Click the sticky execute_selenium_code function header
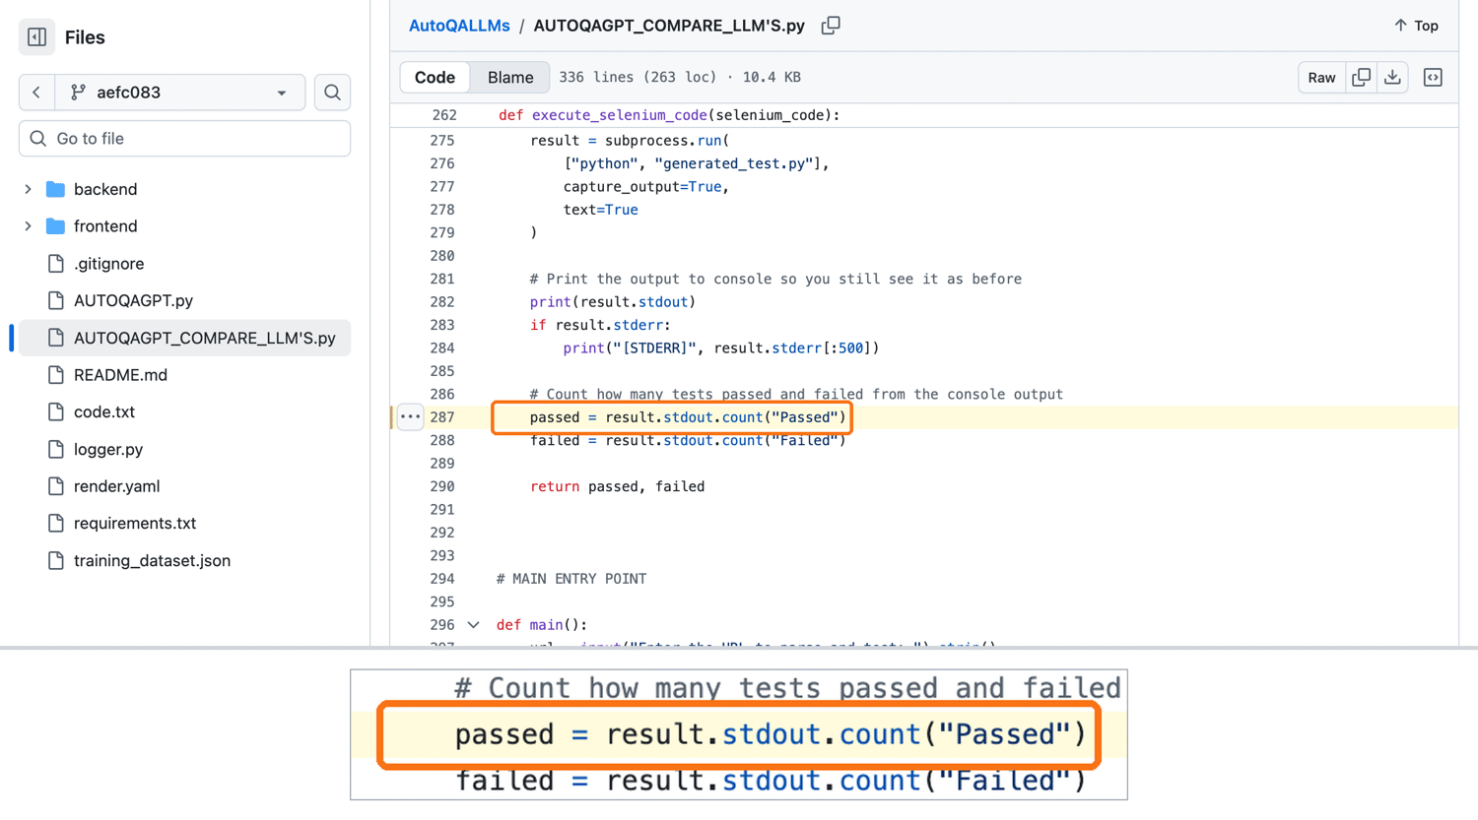Screen dimensions: 1478x820 point(669,115)
